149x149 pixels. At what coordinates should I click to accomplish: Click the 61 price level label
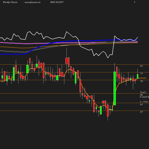(x=141, y=104)
